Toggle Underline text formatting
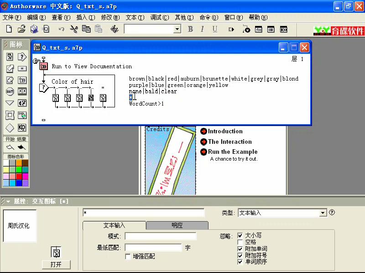The height and width of the screenshot is (273, 365). tap(215, 29)
